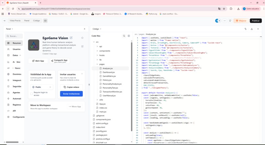Toggle the split view layout icon
This screenshot has height=145, width=265.
(x=45, y=21)
